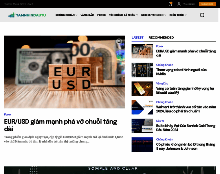Click the gold bar article thumbnail

pyautogui.click(x=142, y=88)
